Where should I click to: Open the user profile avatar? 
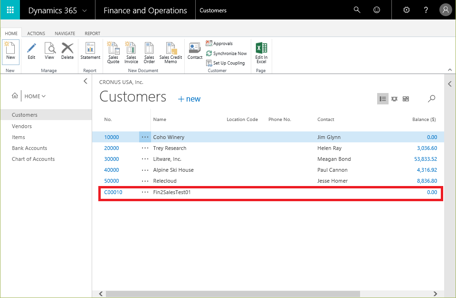(x=446, y=10)
